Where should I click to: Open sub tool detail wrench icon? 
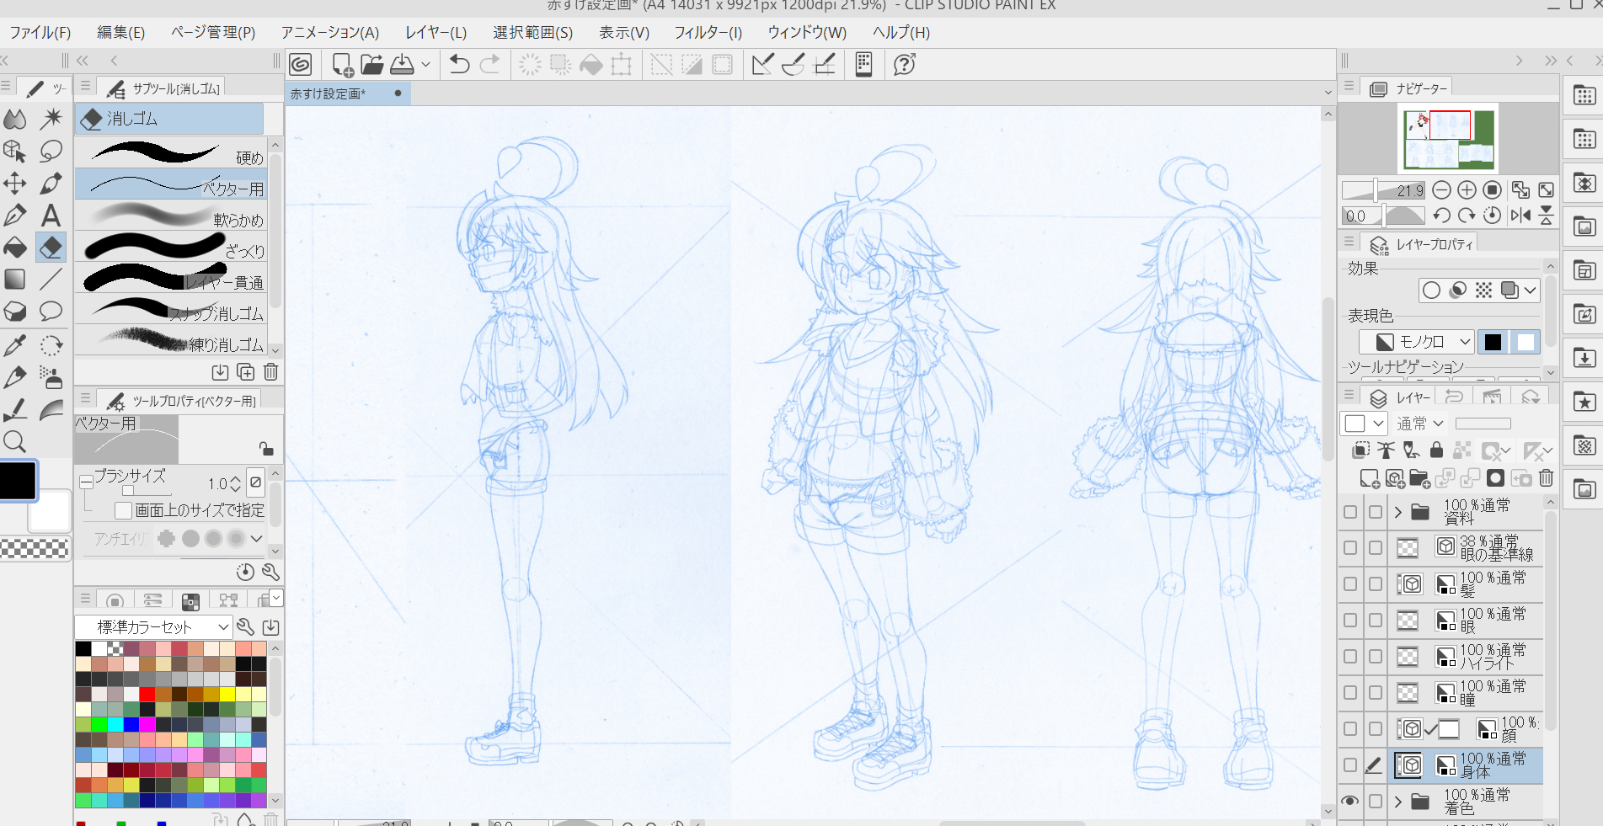tap(270, 573)
